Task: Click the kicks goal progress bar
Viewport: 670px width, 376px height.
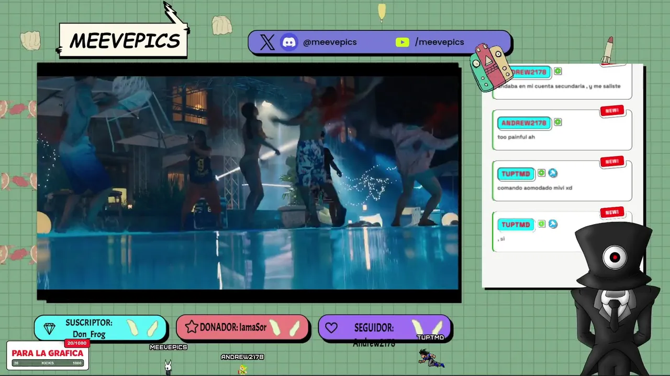Action: (x=48, y=363)
